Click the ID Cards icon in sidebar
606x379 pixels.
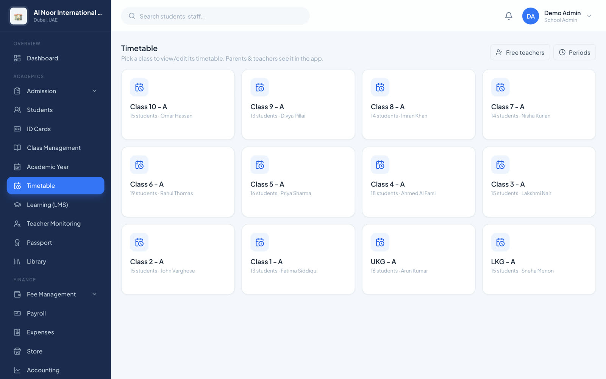click(x=17, y=129)
